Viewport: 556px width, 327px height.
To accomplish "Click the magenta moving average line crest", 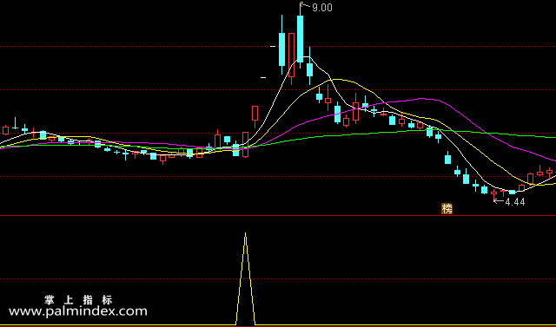I will tap(422, 98).
